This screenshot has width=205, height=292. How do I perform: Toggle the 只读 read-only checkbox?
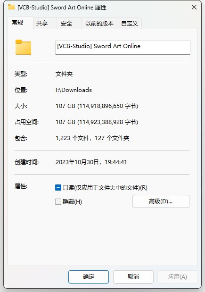click(58, 187)
